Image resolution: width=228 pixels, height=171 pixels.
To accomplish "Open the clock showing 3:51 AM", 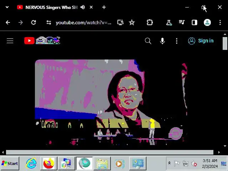I will (210, 164).
